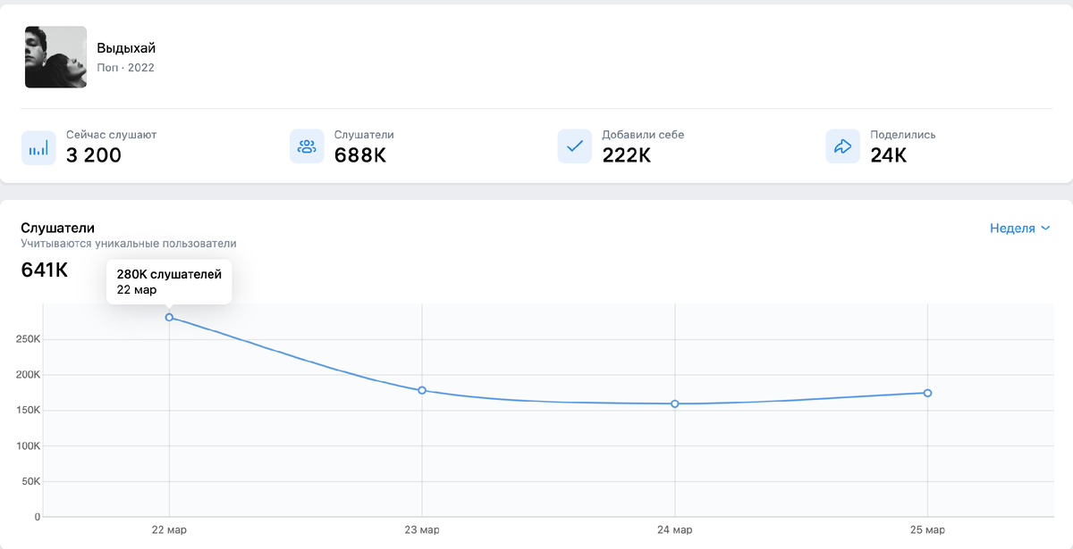Click the blue checkmark icon for 'Добавили себе'
This screenshot has width=1073, height=549.
click(x=574, y=146)
